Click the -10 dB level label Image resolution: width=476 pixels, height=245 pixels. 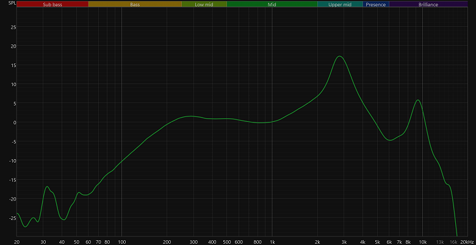pos(13,161)
